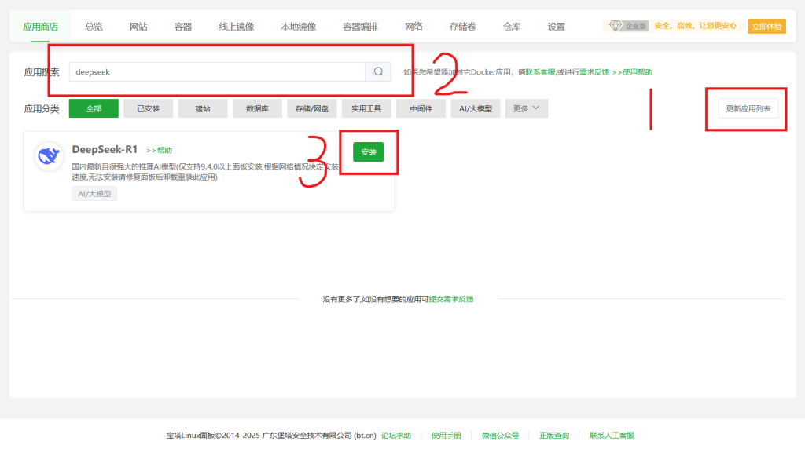Open DeepSeek-R1 >>帮助 link

click(159, 150)
